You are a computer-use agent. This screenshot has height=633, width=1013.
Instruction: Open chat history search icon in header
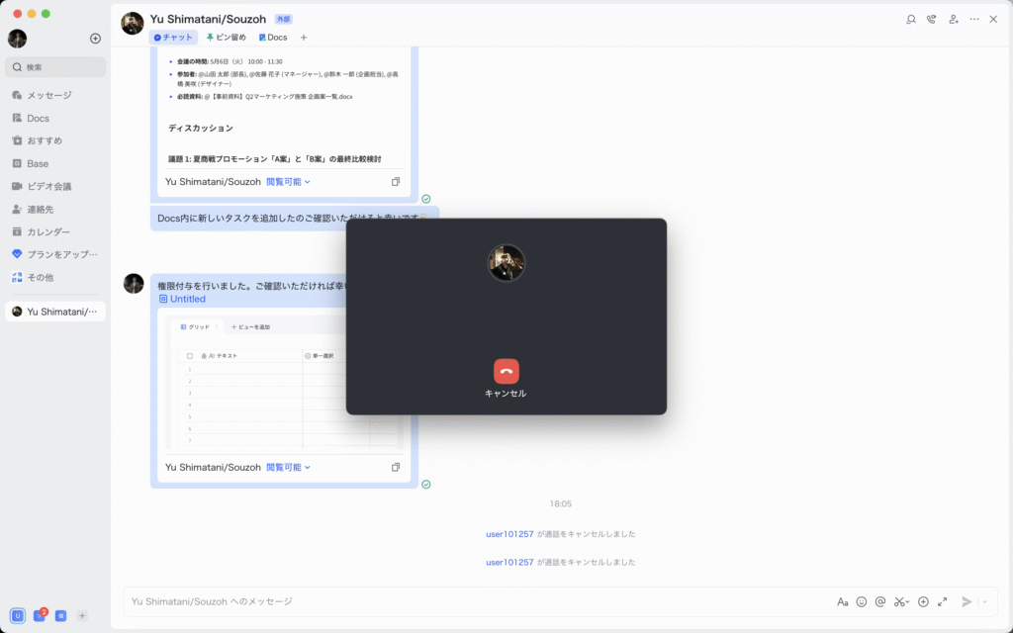point(911,19)
